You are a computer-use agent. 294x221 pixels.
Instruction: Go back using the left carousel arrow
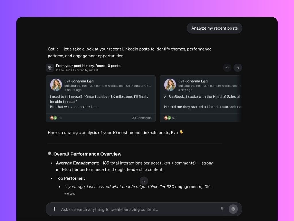(x=227, y=68)
